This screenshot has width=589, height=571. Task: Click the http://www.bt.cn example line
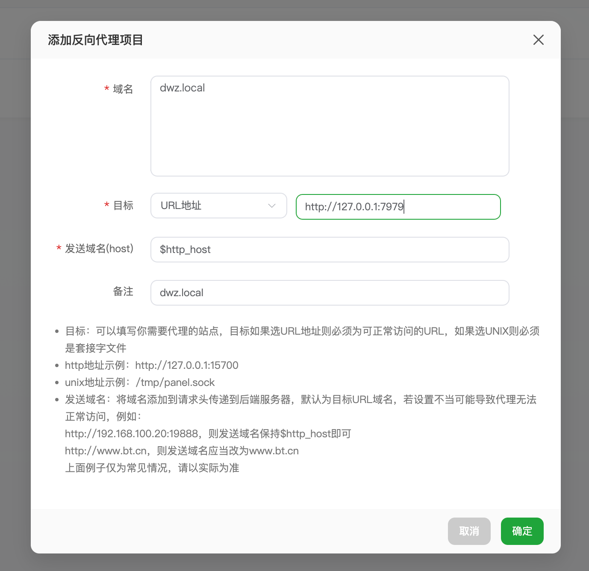[182, 451]
